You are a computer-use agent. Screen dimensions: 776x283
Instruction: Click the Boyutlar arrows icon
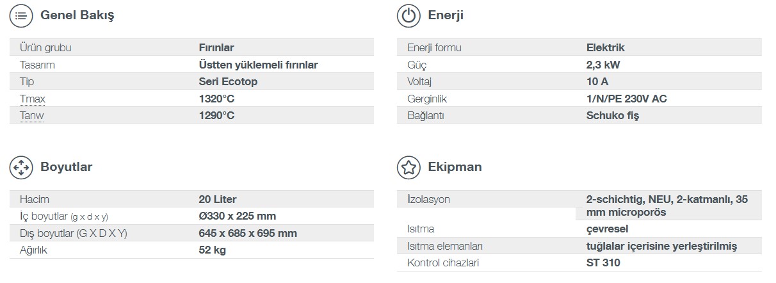point(21,167)
